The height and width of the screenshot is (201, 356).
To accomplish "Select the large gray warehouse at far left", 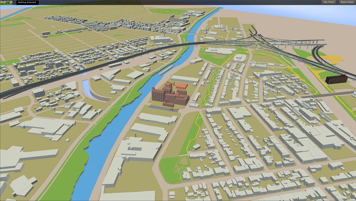I will click(x=44, y=128).
